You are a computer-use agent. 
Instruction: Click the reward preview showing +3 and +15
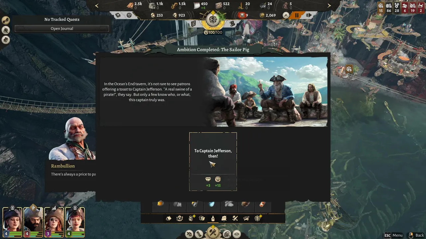click(213, 182)
